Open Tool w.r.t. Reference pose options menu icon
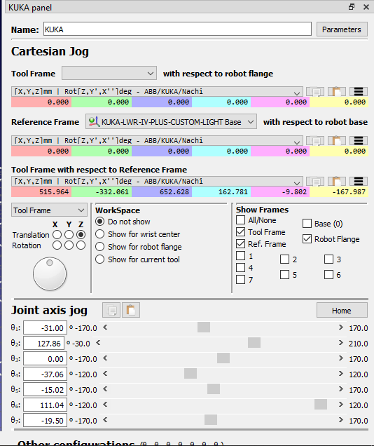This screenshot has width=374, height=446. (359, 181)
